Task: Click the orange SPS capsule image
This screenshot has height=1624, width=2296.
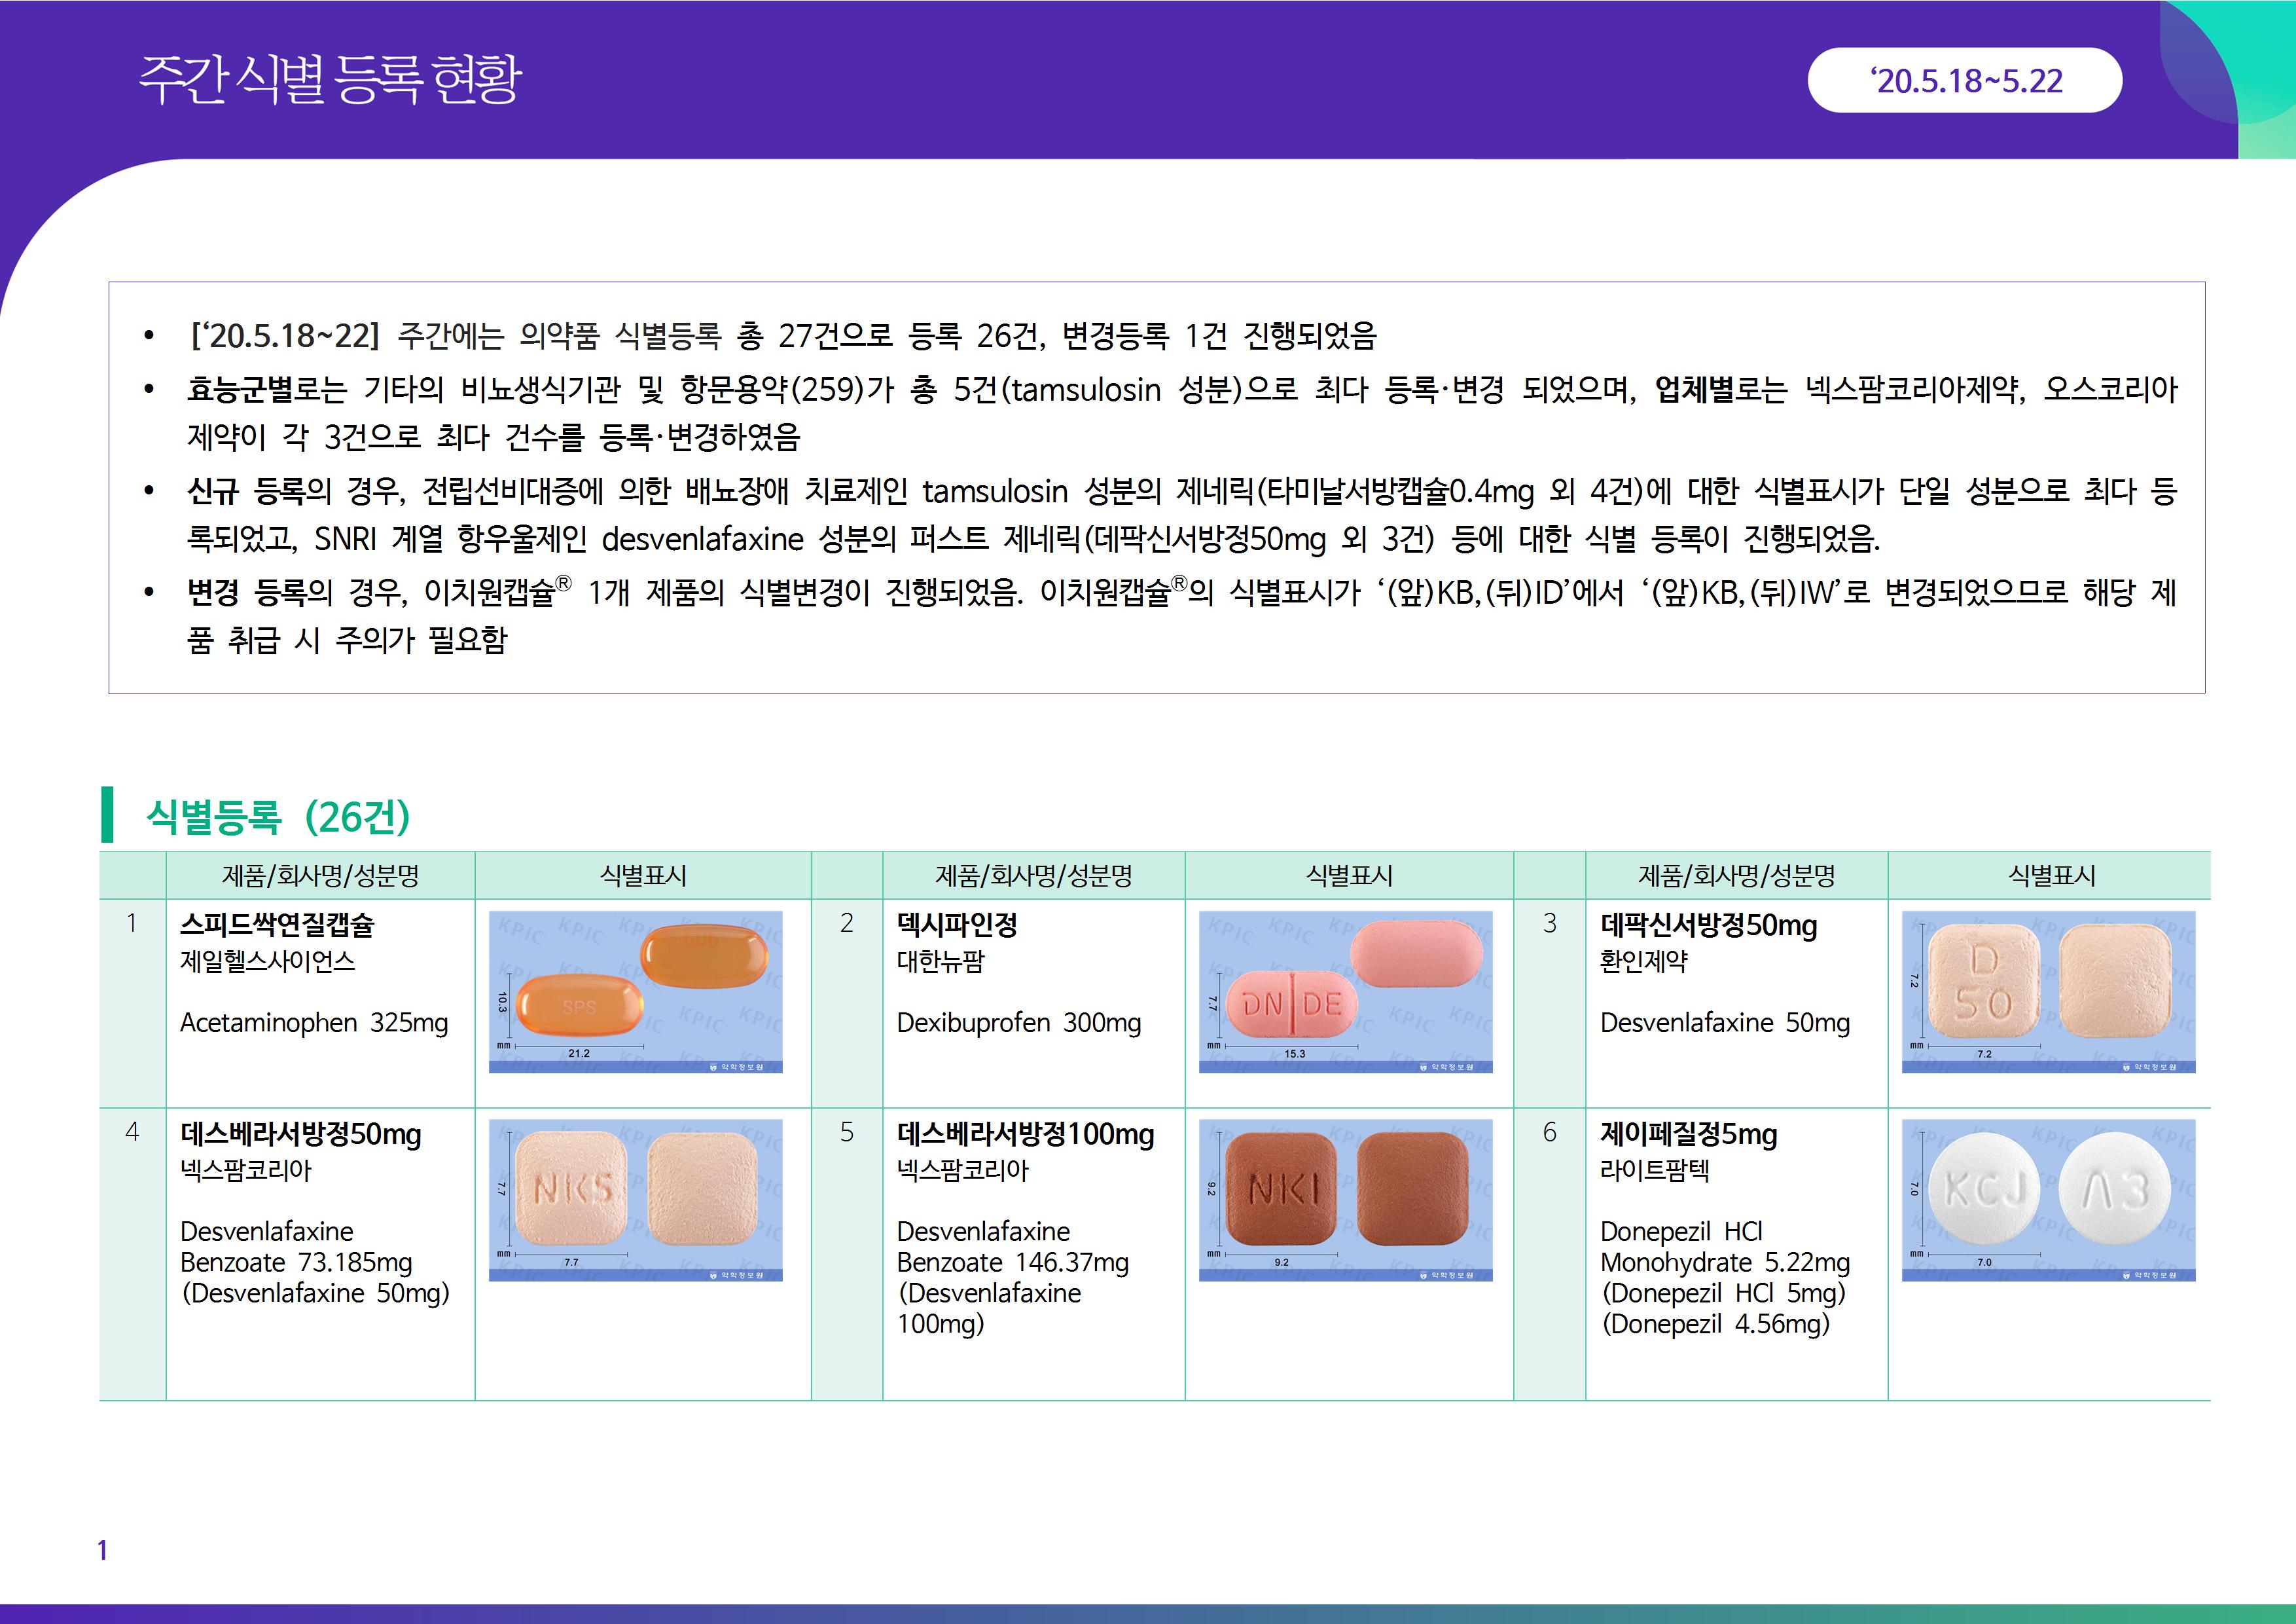Action: 635,991
